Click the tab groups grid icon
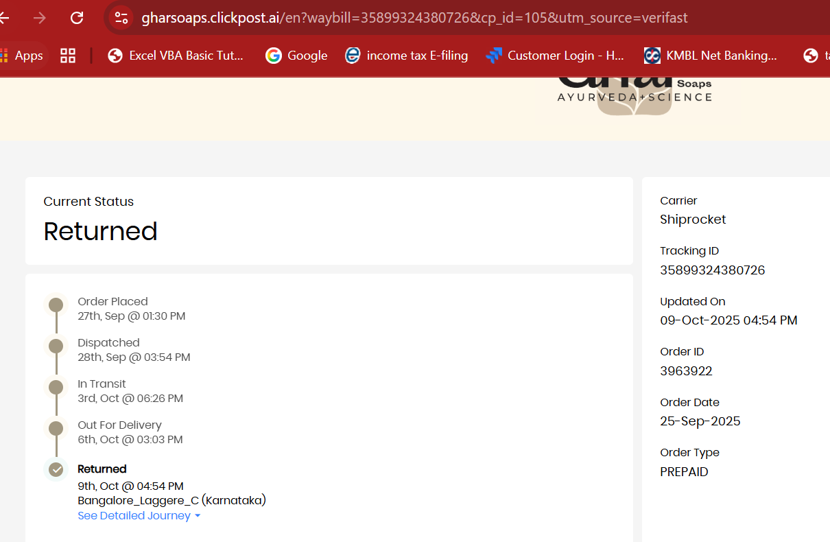Screen dimensions: 830x542 [x=68, y=56]
